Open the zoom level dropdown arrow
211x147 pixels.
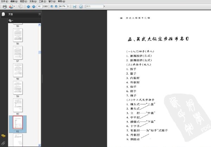pyautogui.click(x=68, y=6)
